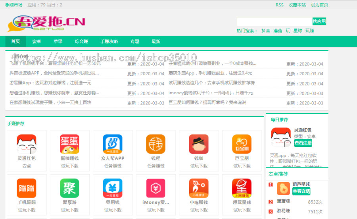Open the 灵通红包 app icon in 手赚推荐
Image resolution: width=357 pixels, height=219 pixels.
27,144
